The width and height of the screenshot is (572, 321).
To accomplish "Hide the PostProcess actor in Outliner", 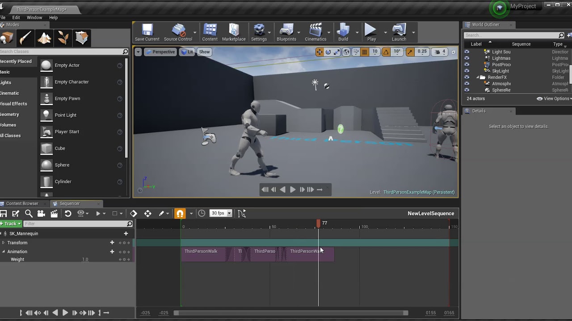I will point(467,65).
